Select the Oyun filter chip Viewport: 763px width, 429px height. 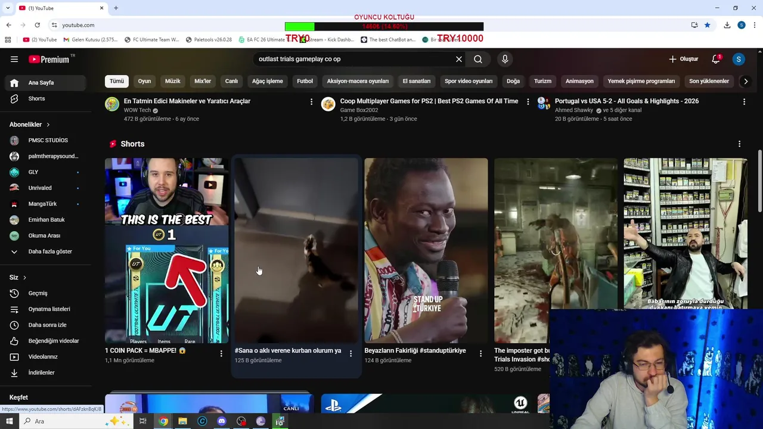pos(144,81)
